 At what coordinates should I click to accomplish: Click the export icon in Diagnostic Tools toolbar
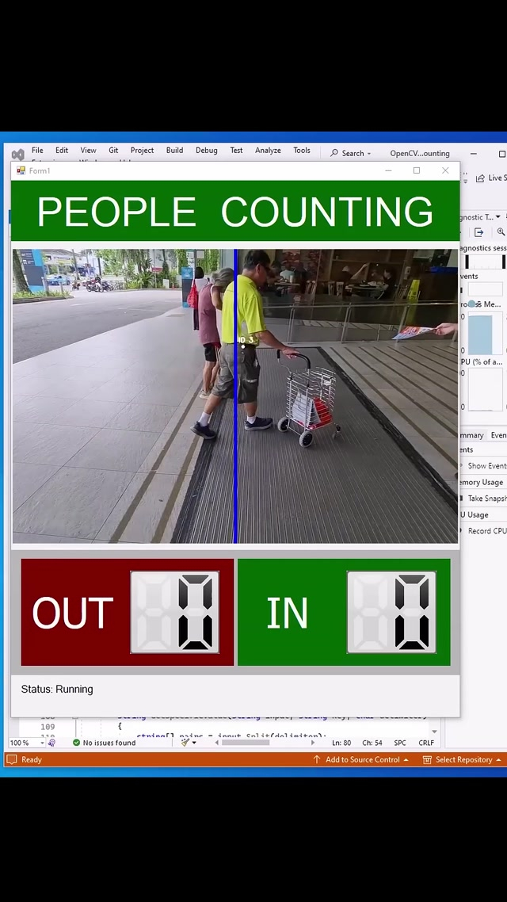point(478,232)
